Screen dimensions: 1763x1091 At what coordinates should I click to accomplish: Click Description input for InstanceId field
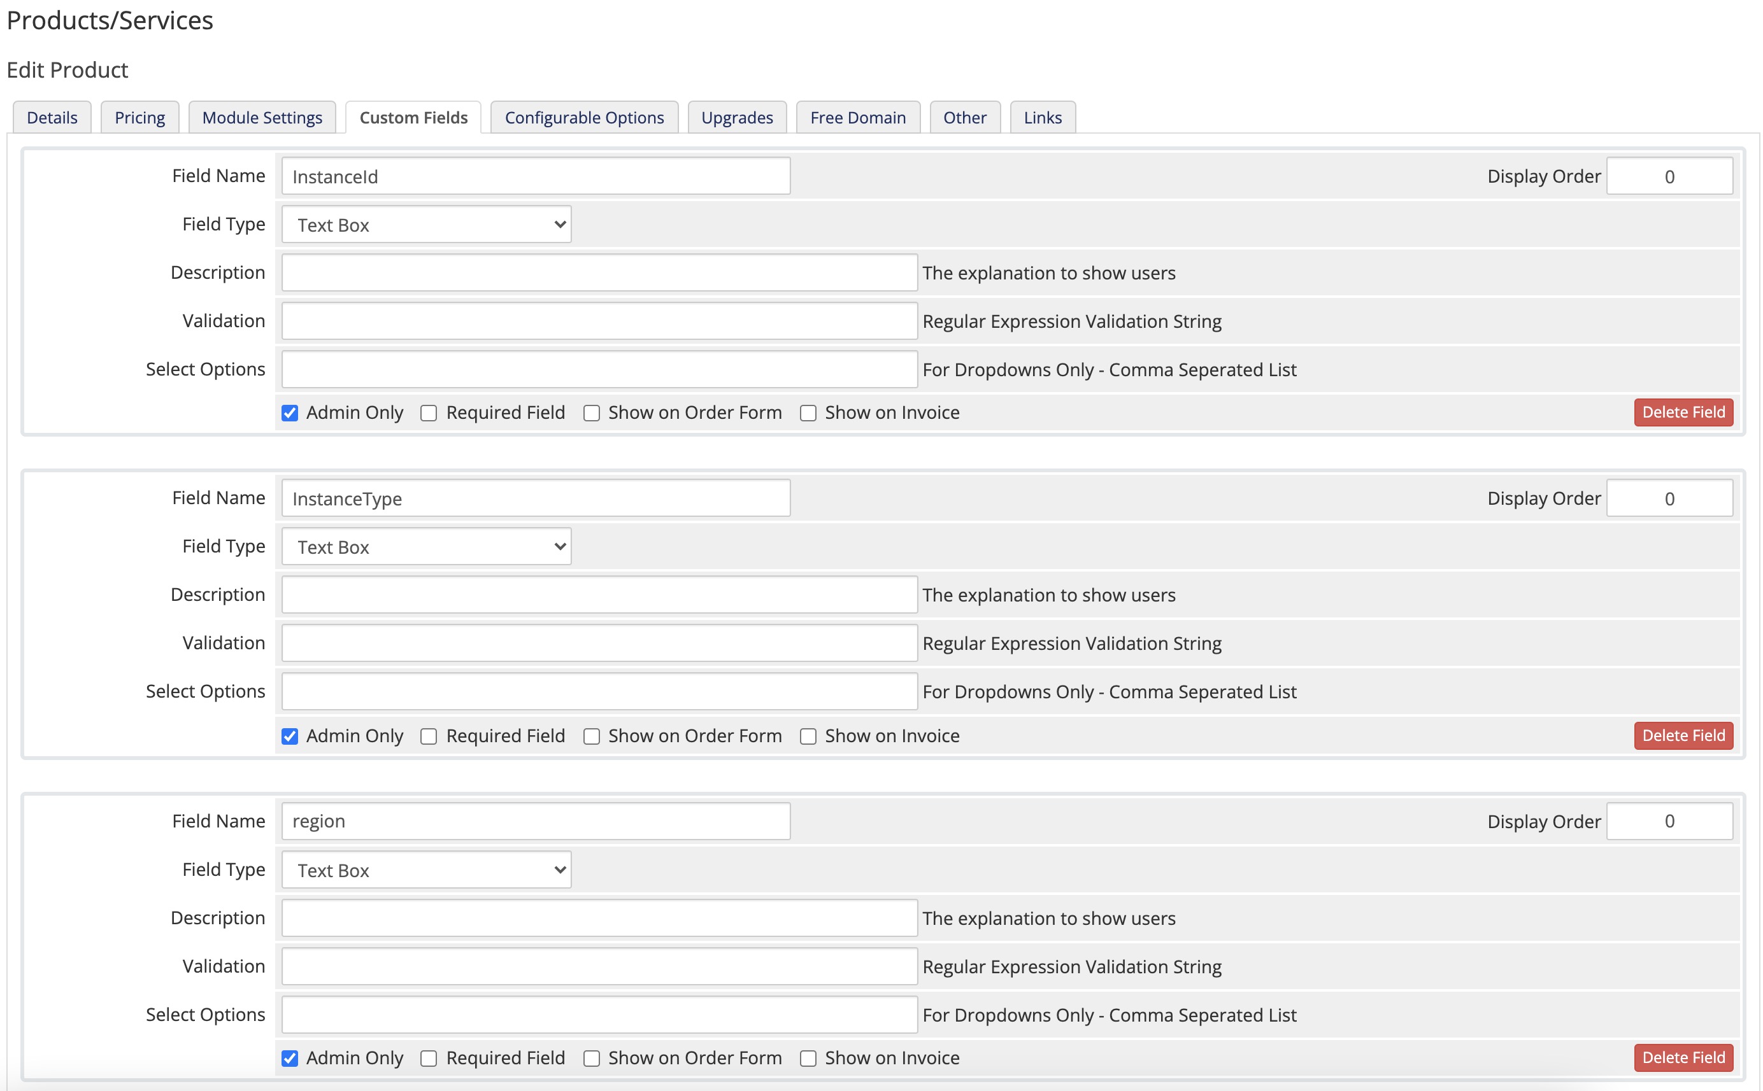pos(599,272)
